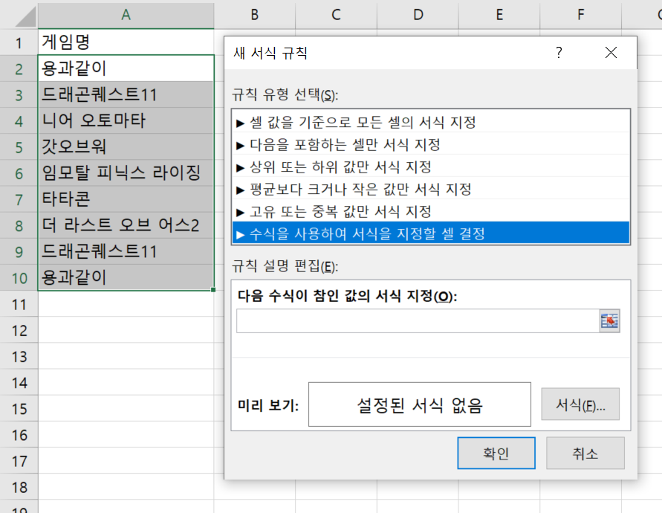The image size is (662, 513).
Task: Select column D header
Action: [418, 15]
